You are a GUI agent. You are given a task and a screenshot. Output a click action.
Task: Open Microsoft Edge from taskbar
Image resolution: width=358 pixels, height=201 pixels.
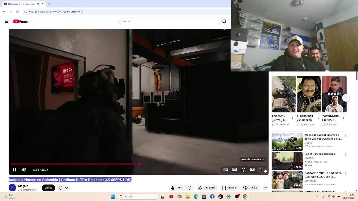point(196,197)
